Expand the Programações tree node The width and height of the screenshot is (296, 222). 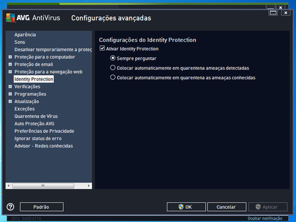10,94
